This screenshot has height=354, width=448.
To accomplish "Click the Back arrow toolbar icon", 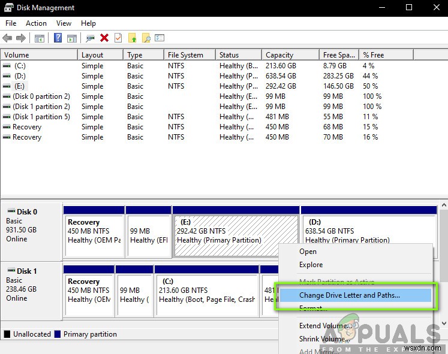I will pos(7,38).
